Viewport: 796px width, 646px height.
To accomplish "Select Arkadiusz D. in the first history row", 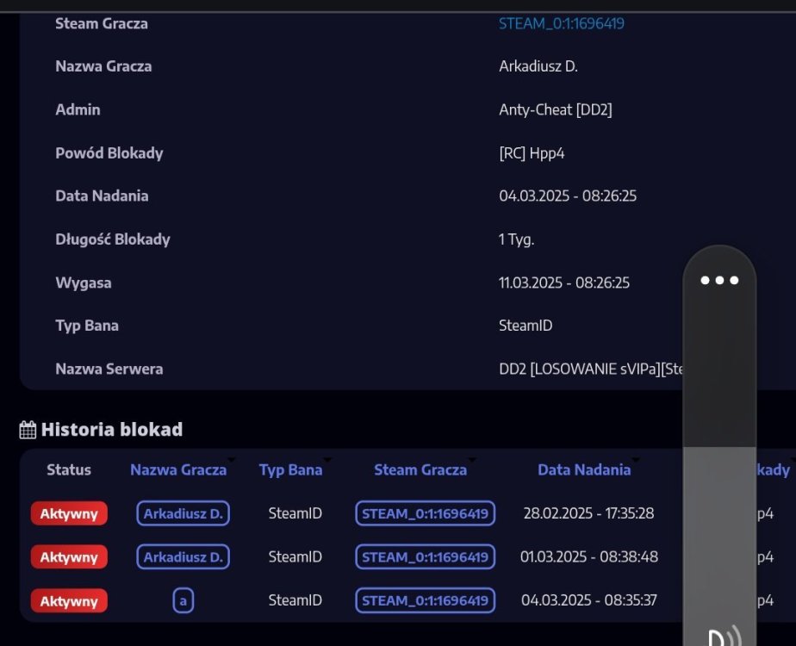I will coord(183,512).
